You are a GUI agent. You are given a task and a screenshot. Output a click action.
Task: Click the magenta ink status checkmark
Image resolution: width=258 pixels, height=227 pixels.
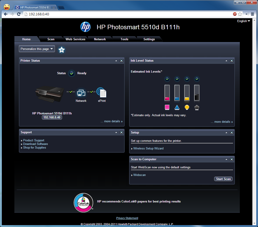point(167,79)
